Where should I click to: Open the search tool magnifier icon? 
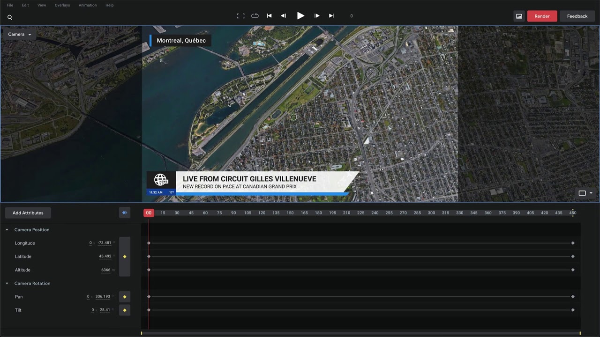coord(10,17)
